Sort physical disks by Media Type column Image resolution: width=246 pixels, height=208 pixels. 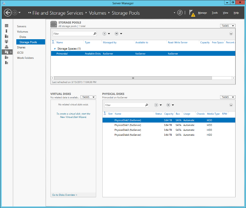coord(213,114)
